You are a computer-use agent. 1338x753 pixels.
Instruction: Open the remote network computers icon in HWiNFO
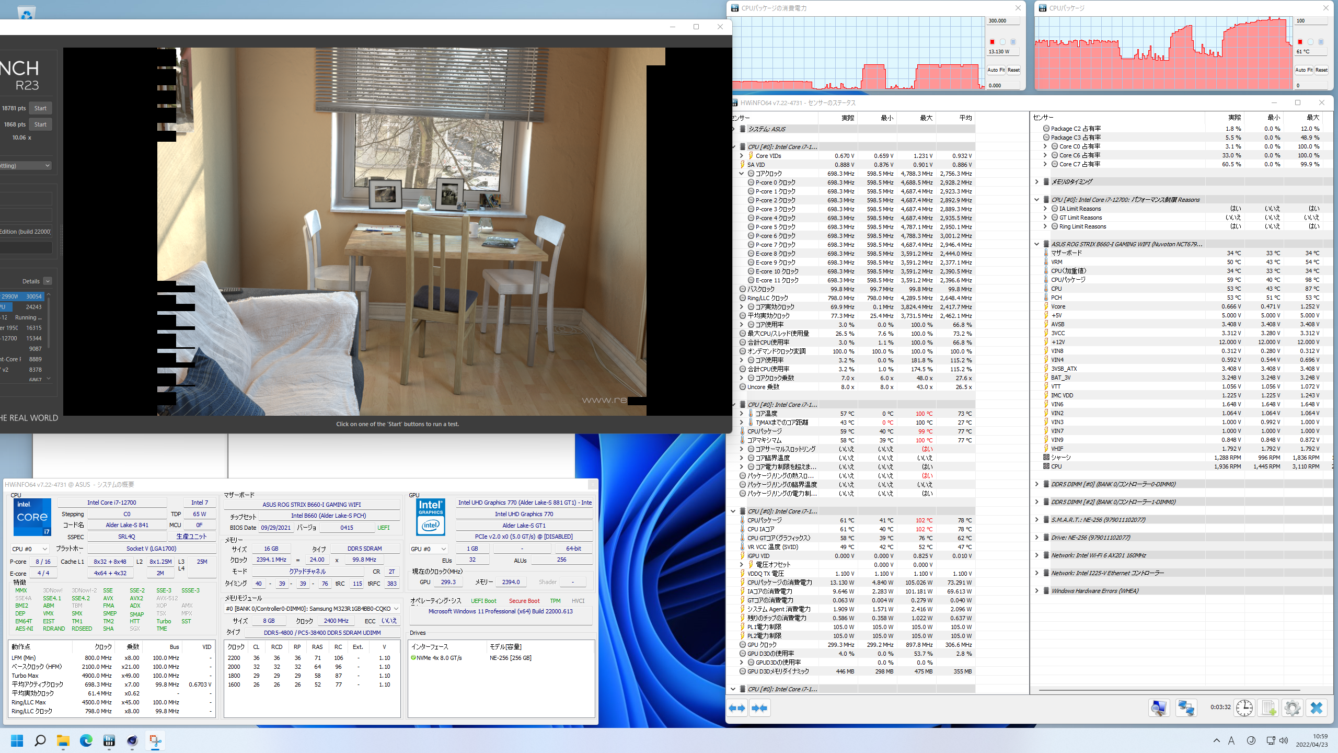pyautogui.click(x=1186, y=708)
